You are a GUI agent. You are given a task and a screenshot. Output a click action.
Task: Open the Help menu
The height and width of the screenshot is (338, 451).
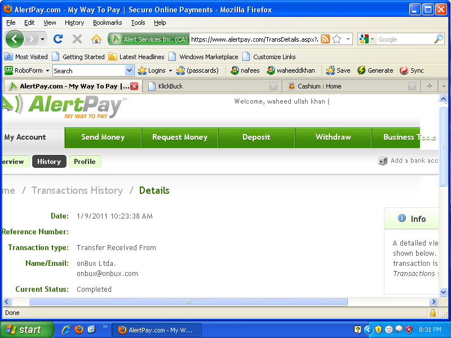[x=160, y=23]
